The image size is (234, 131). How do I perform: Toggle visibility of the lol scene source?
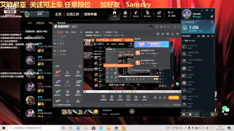[55, 43]
